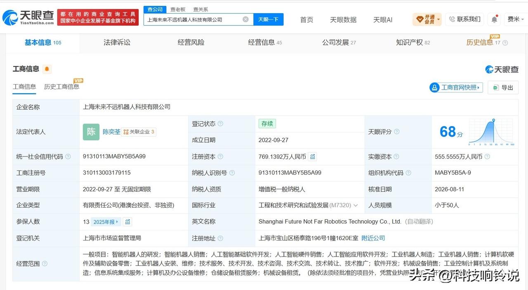This screenshot has width=528, height=290.
Task: Clear the search box text
Action: pos(245,19)
